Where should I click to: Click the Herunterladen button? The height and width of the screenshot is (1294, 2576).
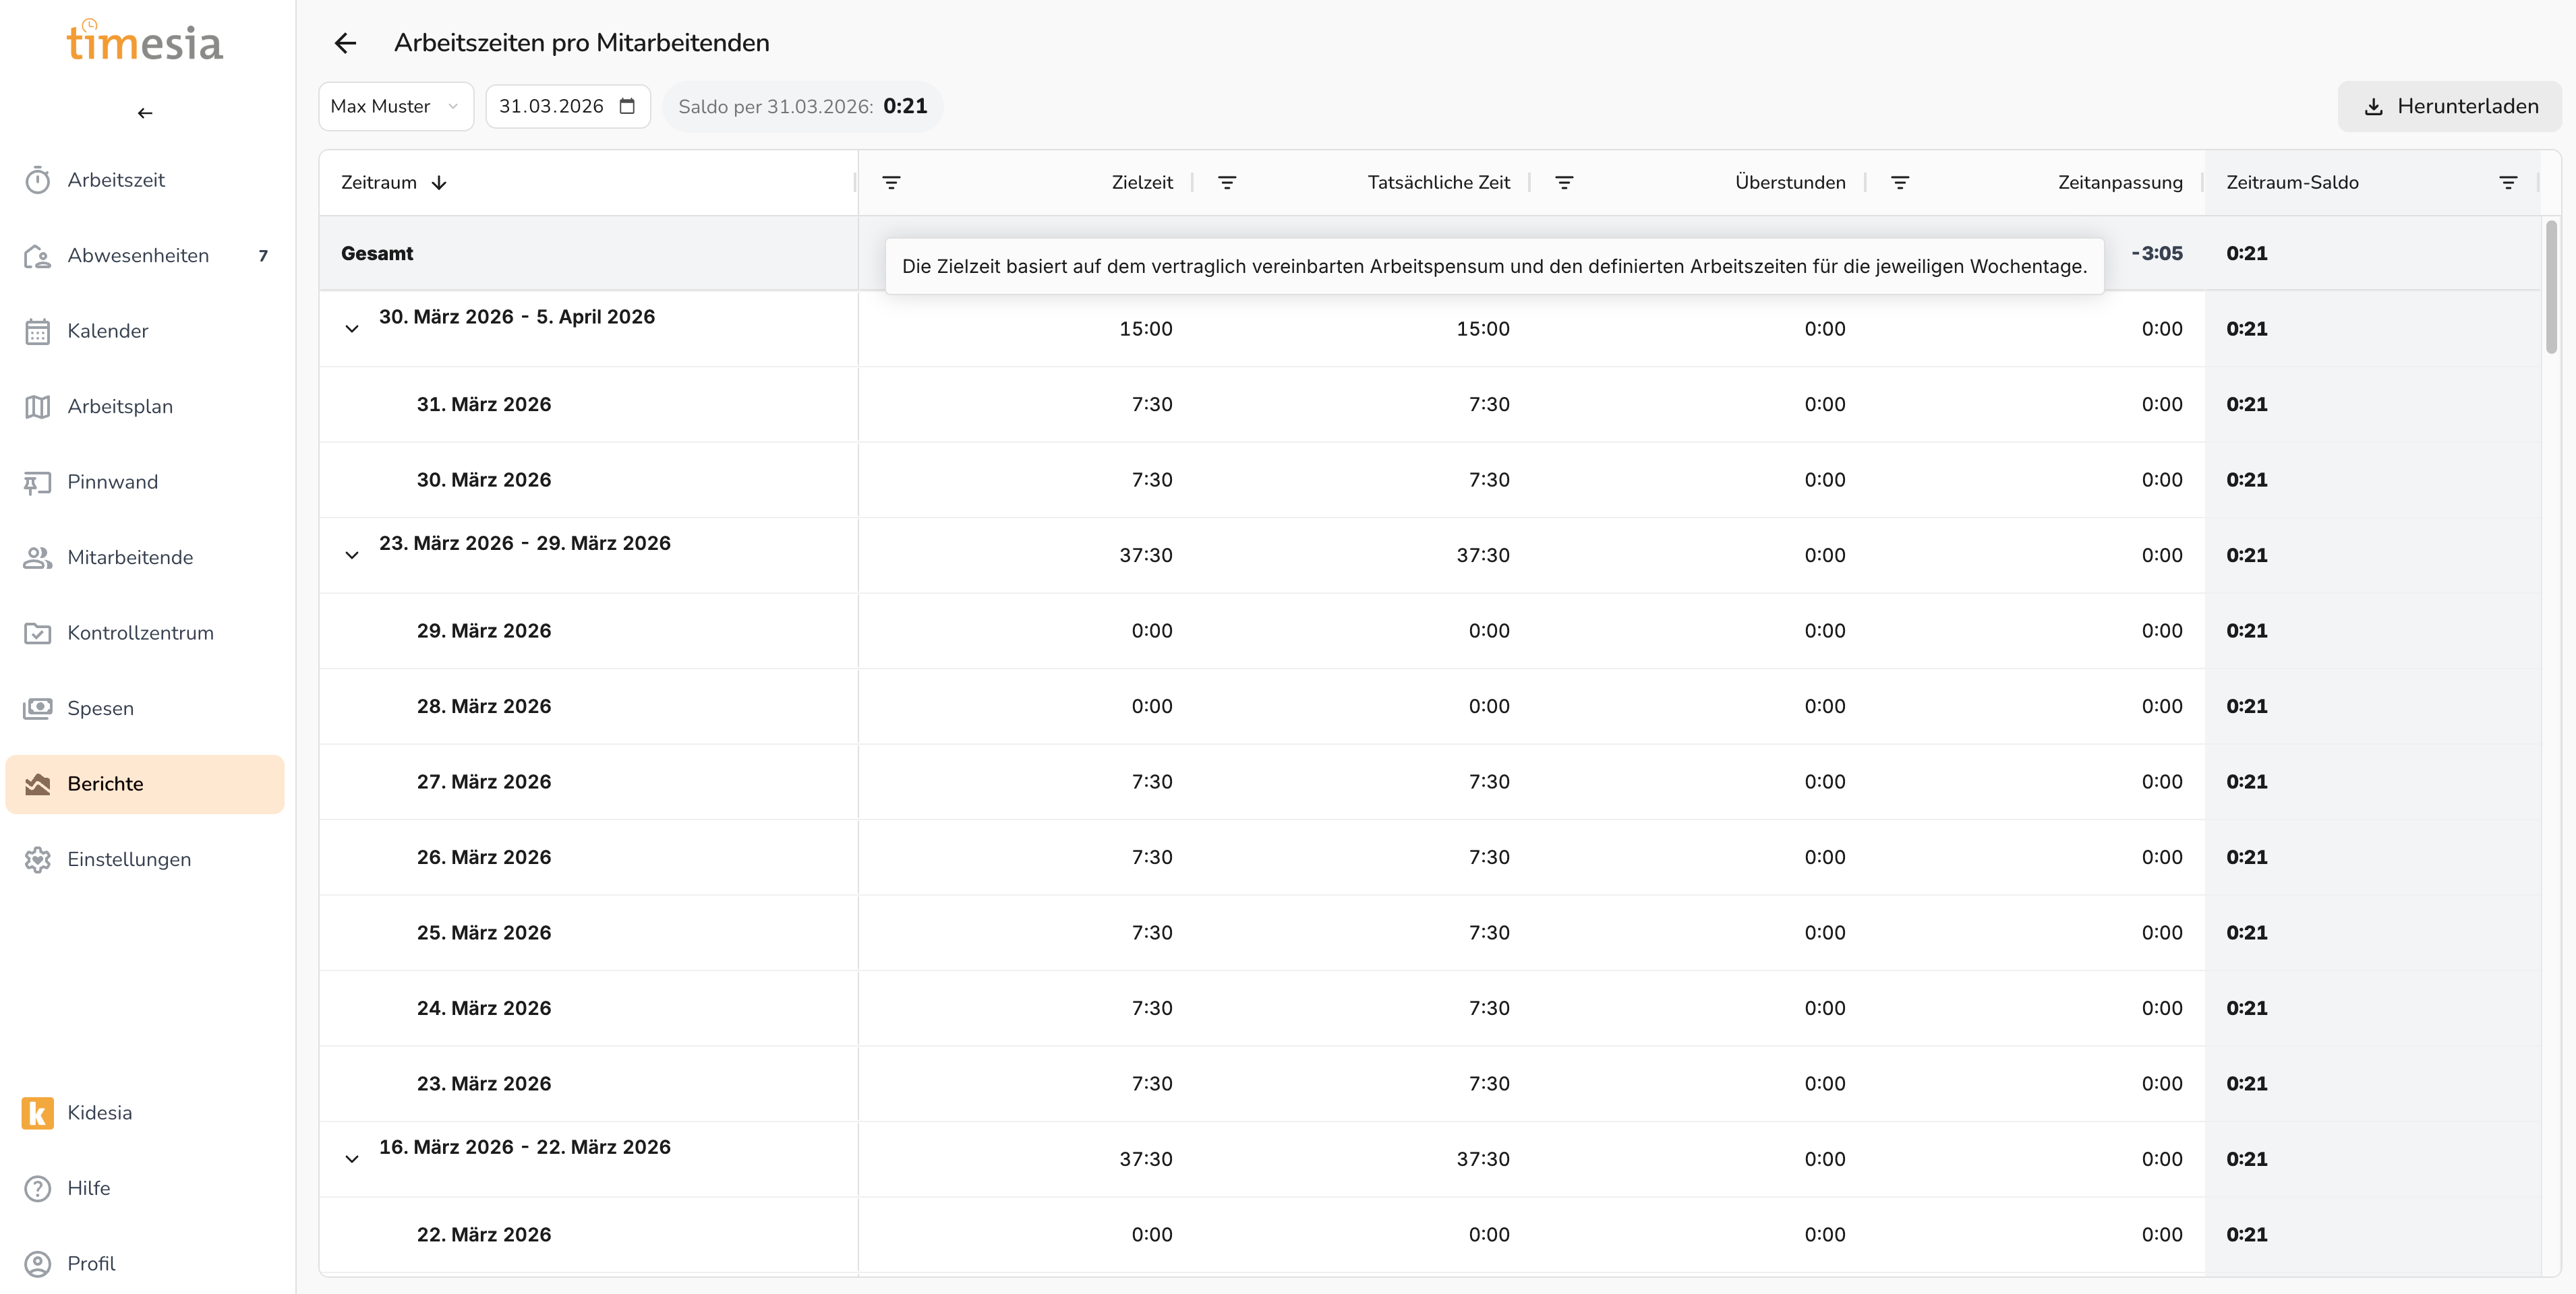(x=2449, y=106)
